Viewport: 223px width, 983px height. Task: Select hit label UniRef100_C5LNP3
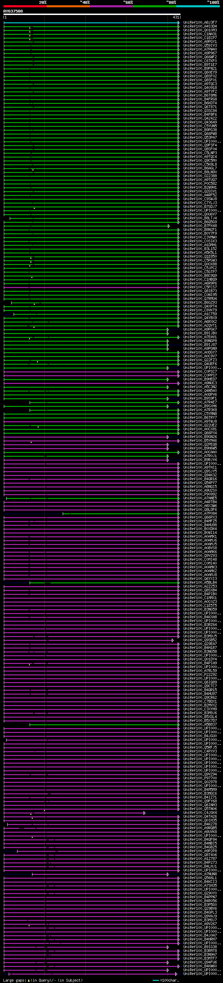coord(200,153)
